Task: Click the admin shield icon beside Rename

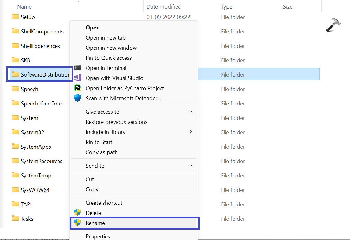Action: 77,223
